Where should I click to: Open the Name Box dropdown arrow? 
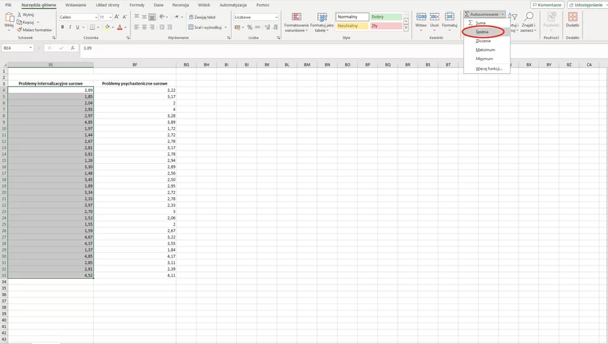(30, 48)
